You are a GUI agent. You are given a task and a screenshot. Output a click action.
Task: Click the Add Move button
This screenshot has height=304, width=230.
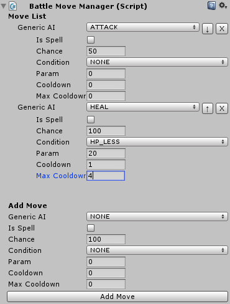tap(117, 297)
